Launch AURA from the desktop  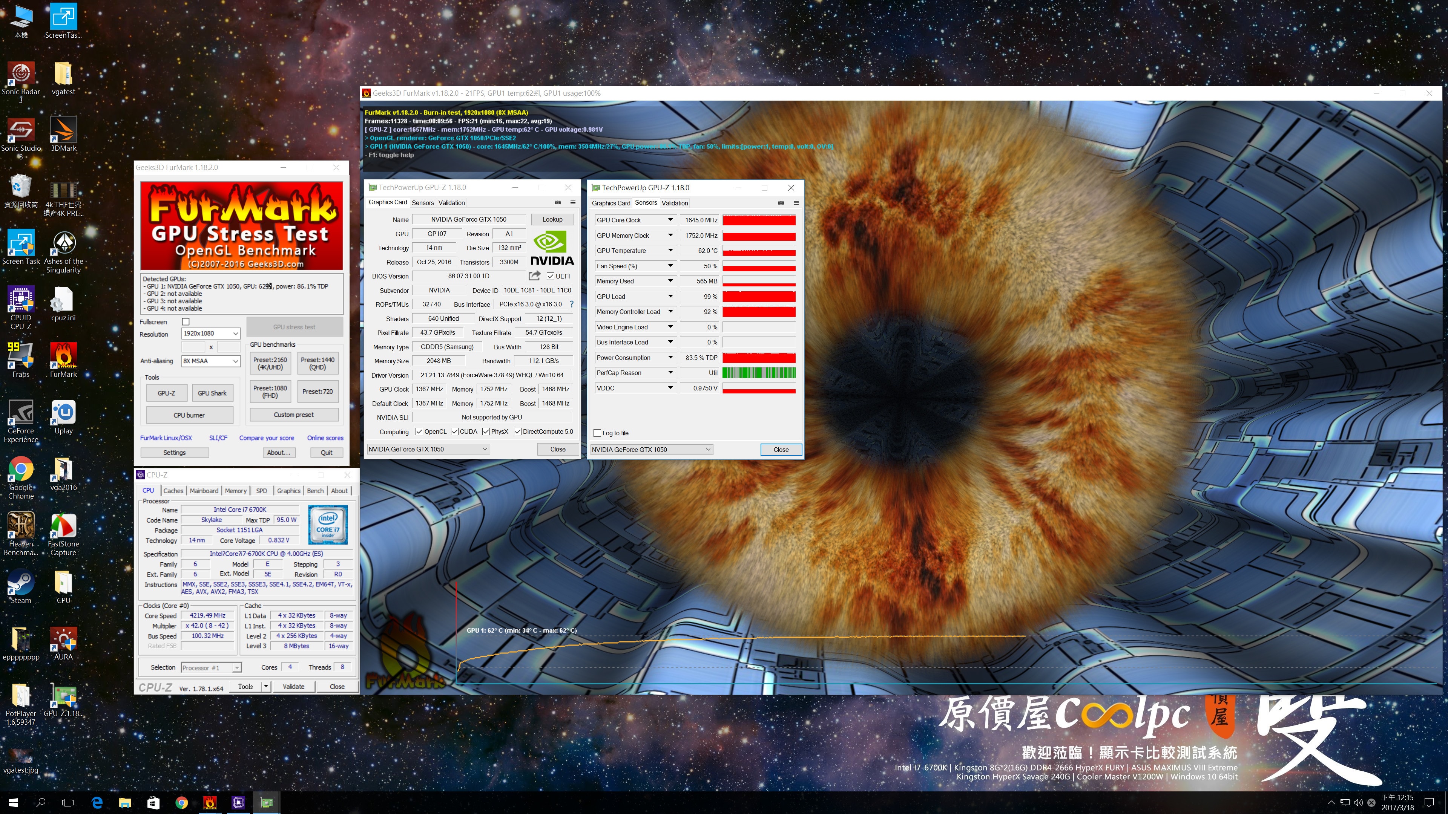63,644
